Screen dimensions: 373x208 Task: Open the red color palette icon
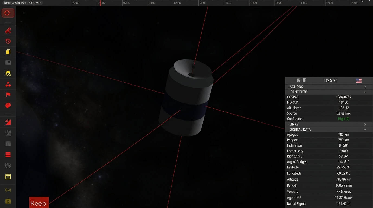pos(8,105)
